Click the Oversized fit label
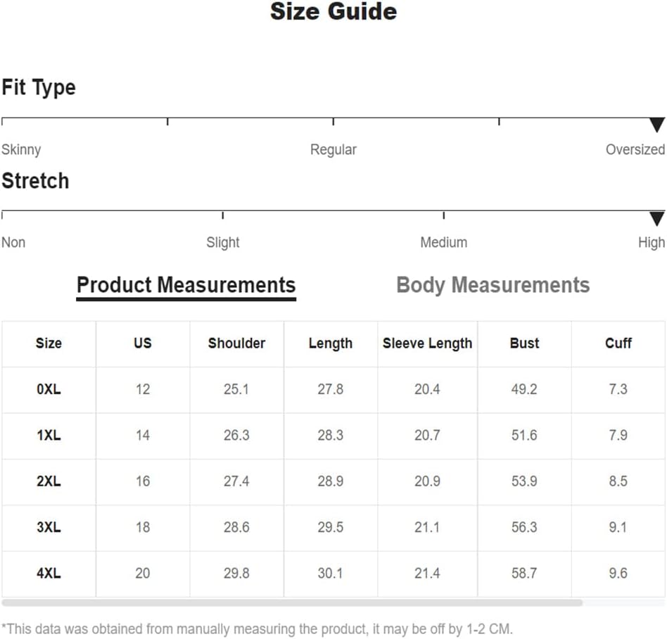This screenshot has height=639, width=667. tap(635, 150)
